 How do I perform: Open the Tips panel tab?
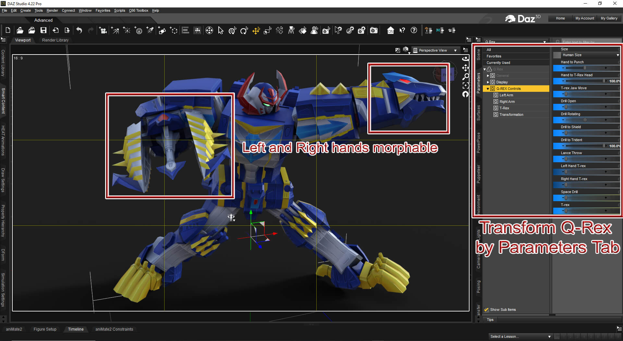click(x=490, y=320)
